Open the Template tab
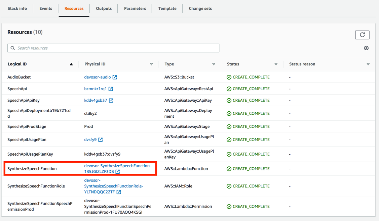 click(167, 8)
